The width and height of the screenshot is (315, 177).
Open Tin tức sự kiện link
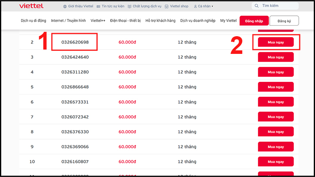(x=111, y=6)
